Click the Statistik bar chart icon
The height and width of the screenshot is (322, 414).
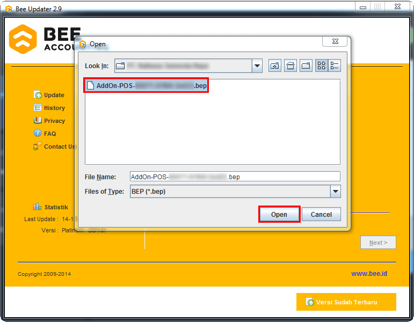(x=37, y=207)
